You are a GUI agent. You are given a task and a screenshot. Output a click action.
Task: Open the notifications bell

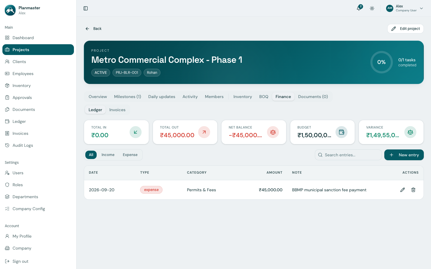(359, 8)
